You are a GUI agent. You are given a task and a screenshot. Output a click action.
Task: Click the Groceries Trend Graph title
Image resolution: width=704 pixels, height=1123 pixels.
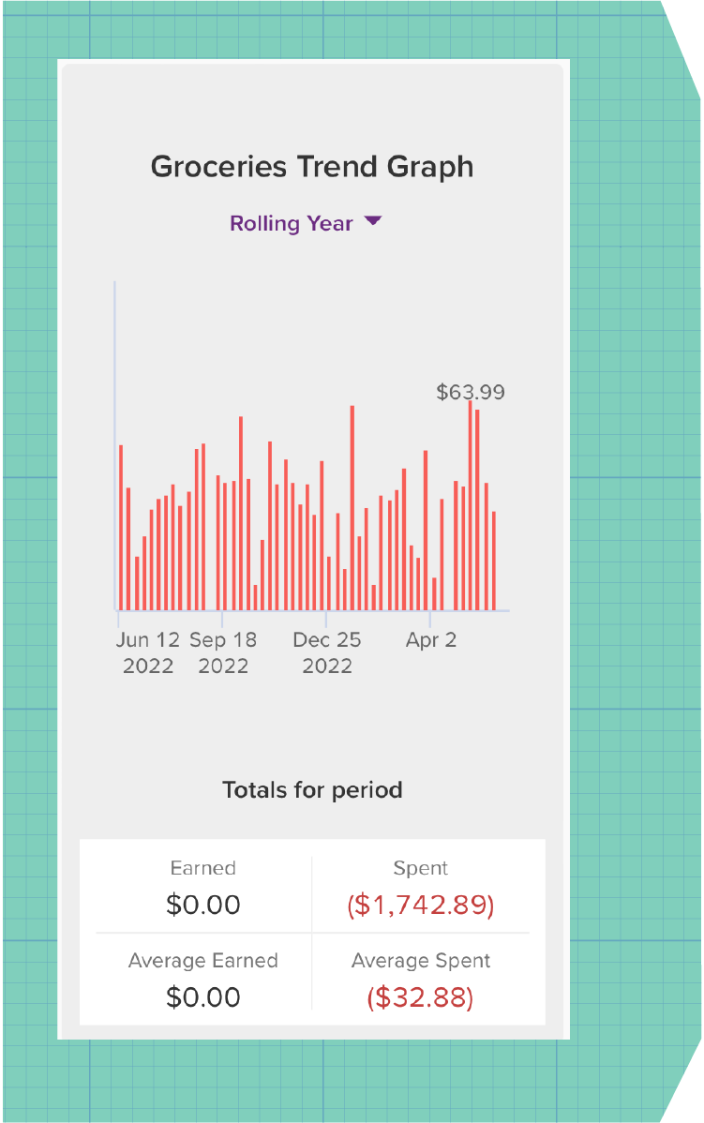coord(312,167)
